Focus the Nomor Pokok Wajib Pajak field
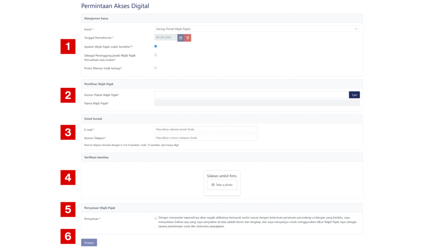 [x=251, y=95]
